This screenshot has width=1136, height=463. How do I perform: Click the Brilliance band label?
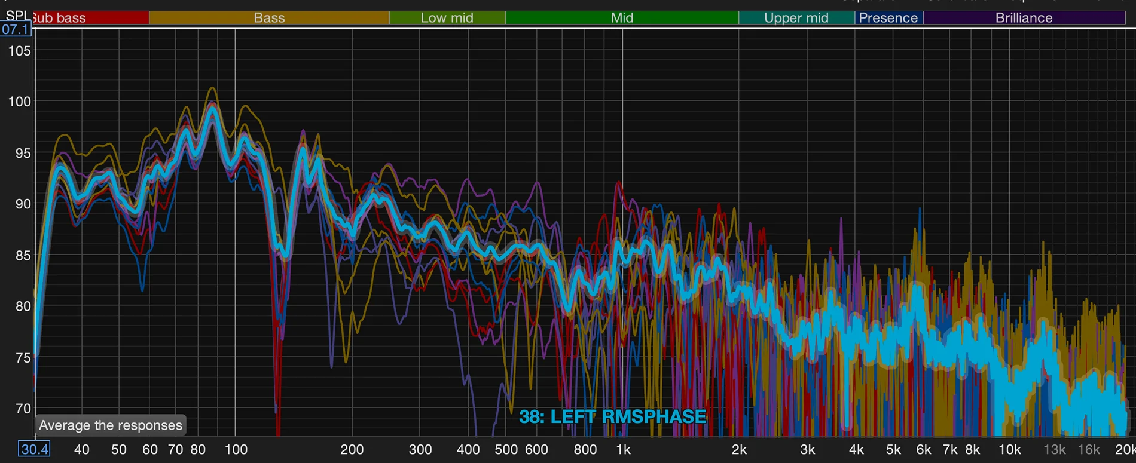(x=1024, y=18)
